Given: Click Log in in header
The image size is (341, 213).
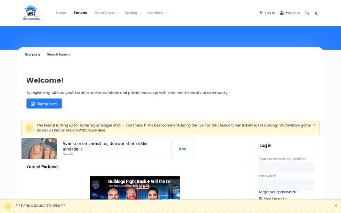Looking at the screenshot, I should [x=267, y=13].
